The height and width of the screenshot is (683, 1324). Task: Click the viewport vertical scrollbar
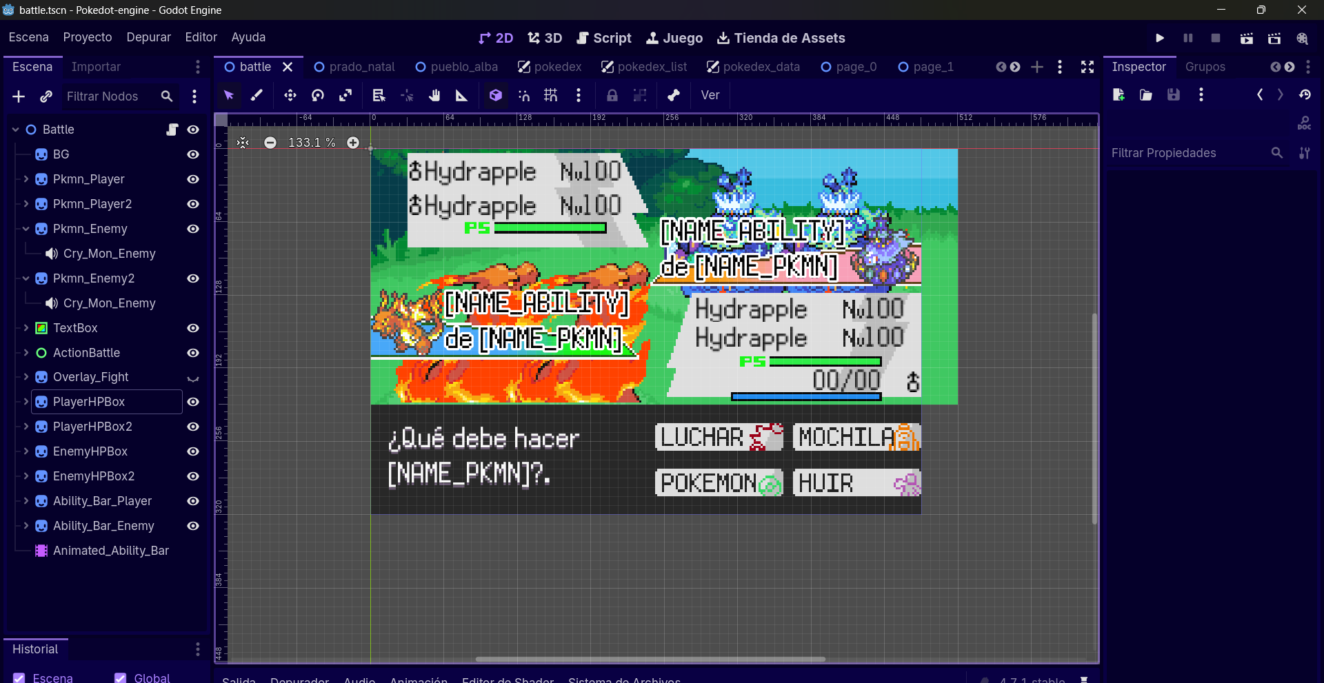(x=1094, y=418)
